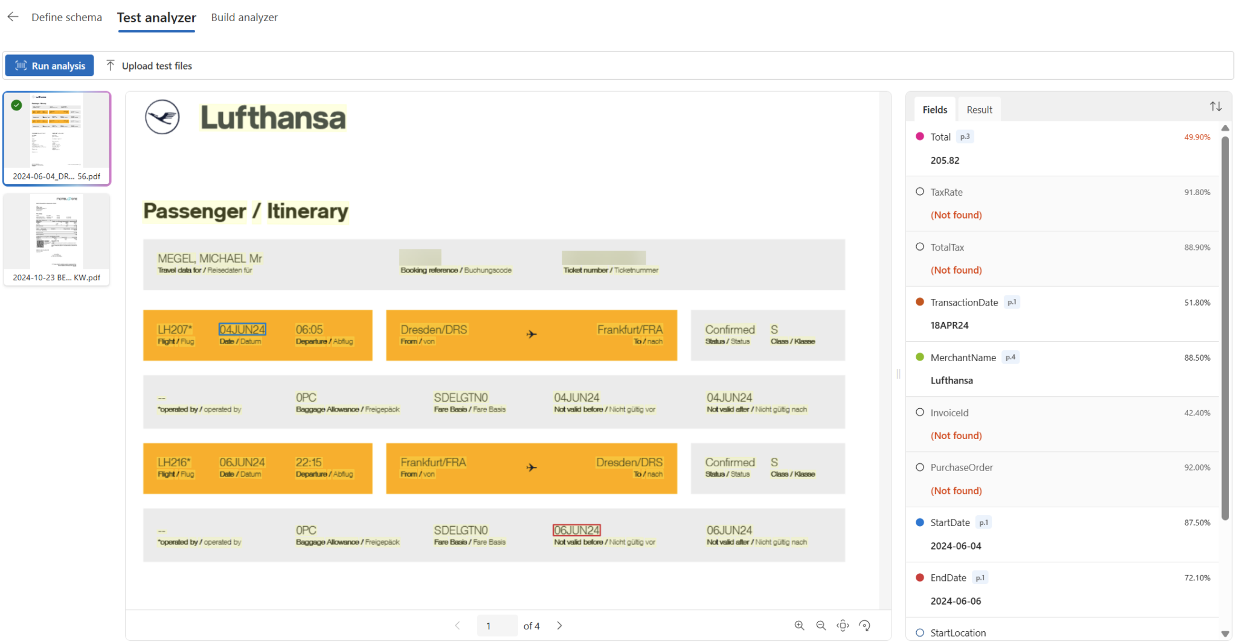Click the zoom in magnifier icon
The image size is (1237, 642).
point(799,626)
